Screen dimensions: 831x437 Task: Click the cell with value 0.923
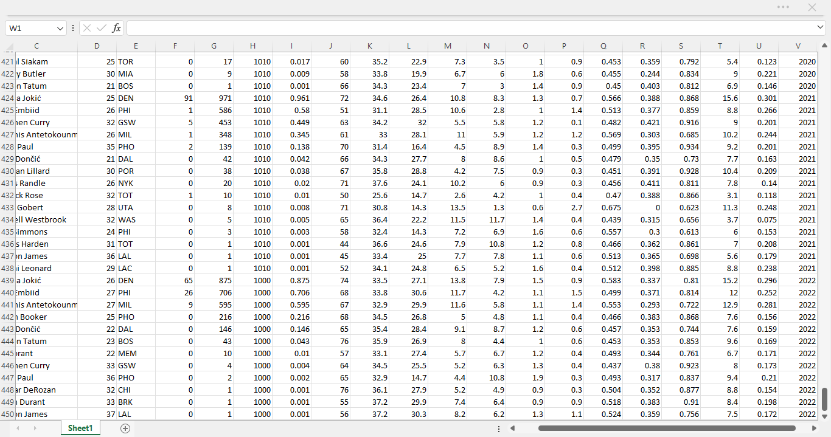681,365
